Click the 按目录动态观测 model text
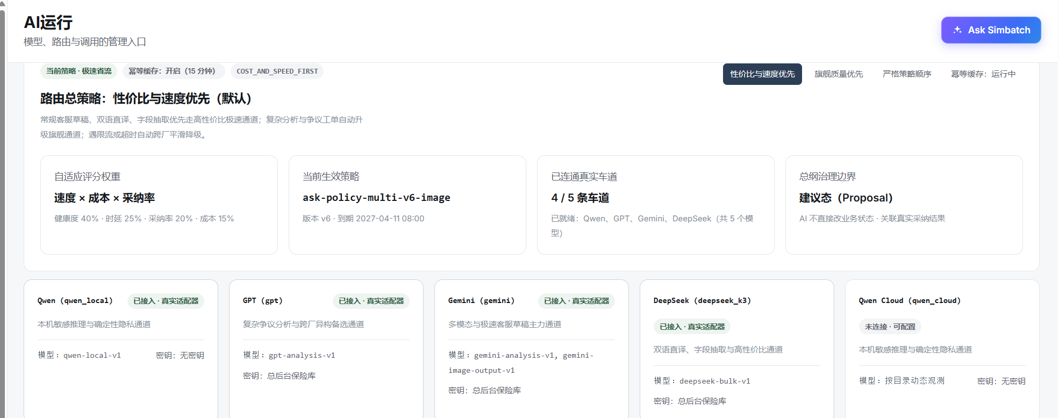This screenshot has width=1059, height=418. [x=914, y=380]
